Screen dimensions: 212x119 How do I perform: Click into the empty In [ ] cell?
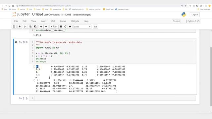[115, 98]
